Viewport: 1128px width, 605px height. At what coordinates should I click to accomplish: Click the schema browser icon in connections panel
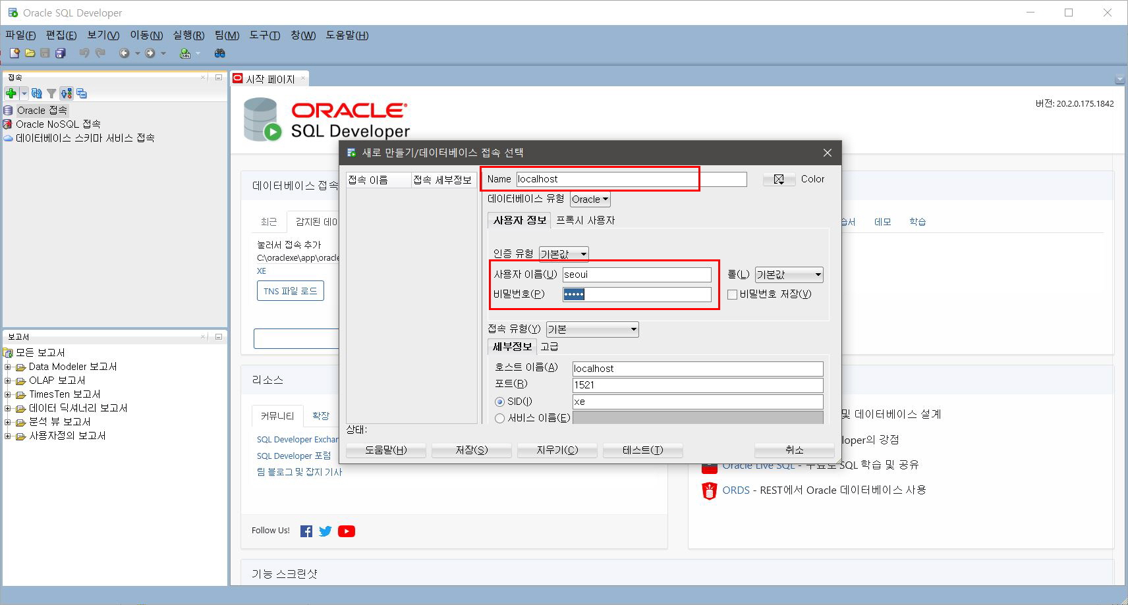67,93
